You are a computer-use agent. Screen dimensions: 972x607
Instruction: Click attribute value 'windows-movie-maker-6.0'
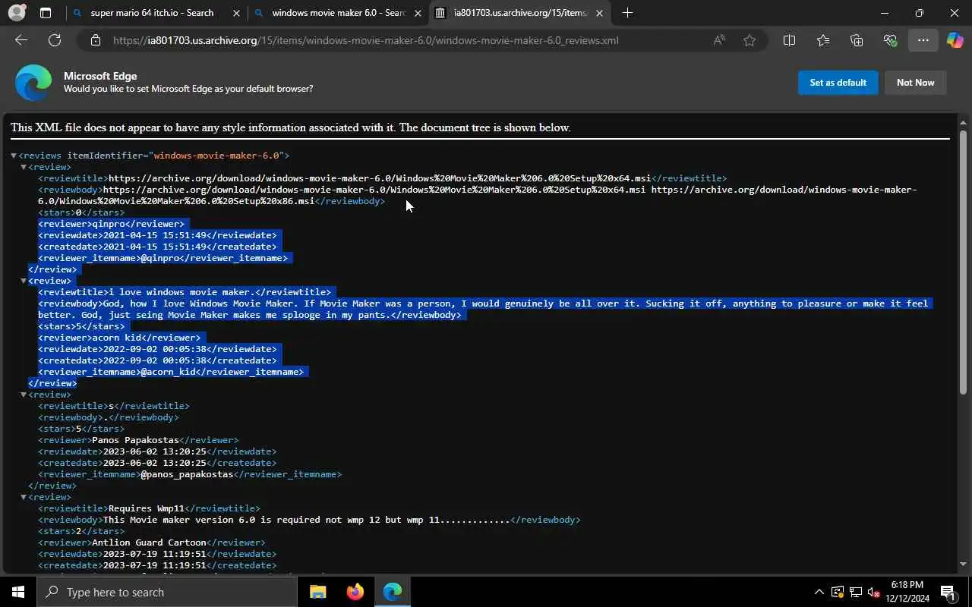pos(216,156)
